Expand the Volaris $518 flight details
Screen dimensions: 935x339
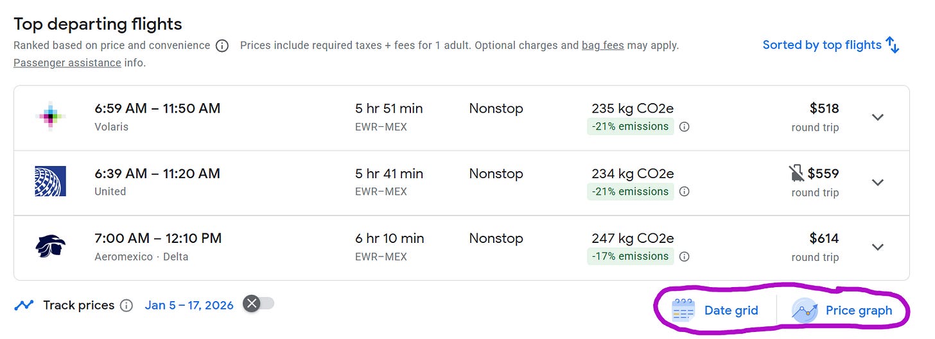point(877,117)
